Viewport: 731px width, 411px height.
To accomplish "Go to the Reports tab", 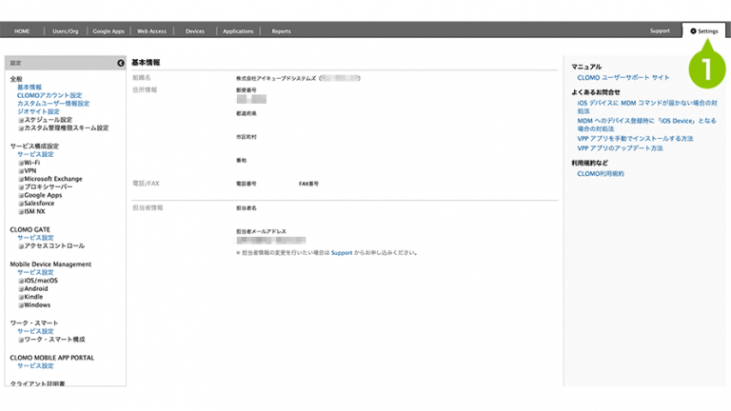I will 281,31.
